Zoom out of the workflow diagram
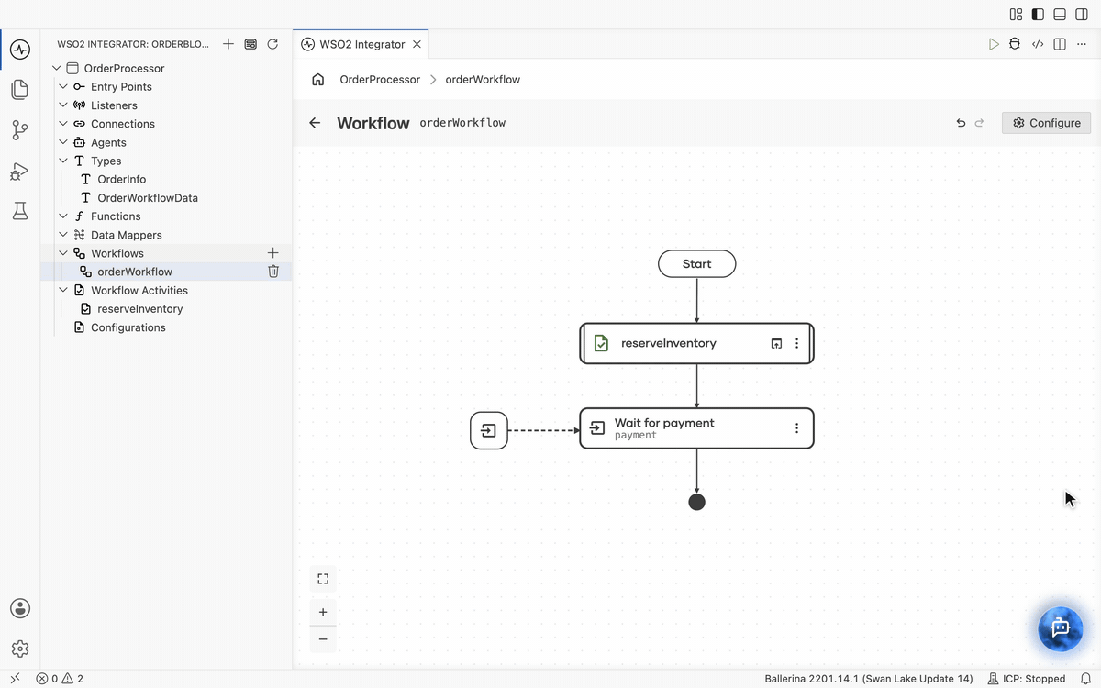Image resolution: width=1101 pixels, height=688 pixels. (323, 639)
